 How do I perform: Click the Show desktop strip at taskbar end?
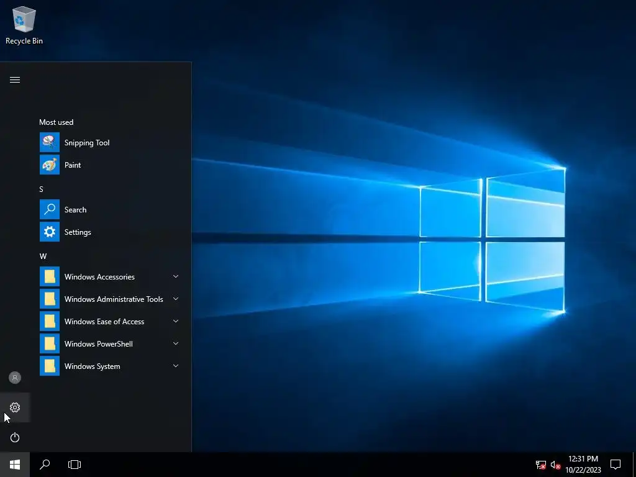pyautogui.click(x=634, y=465)
